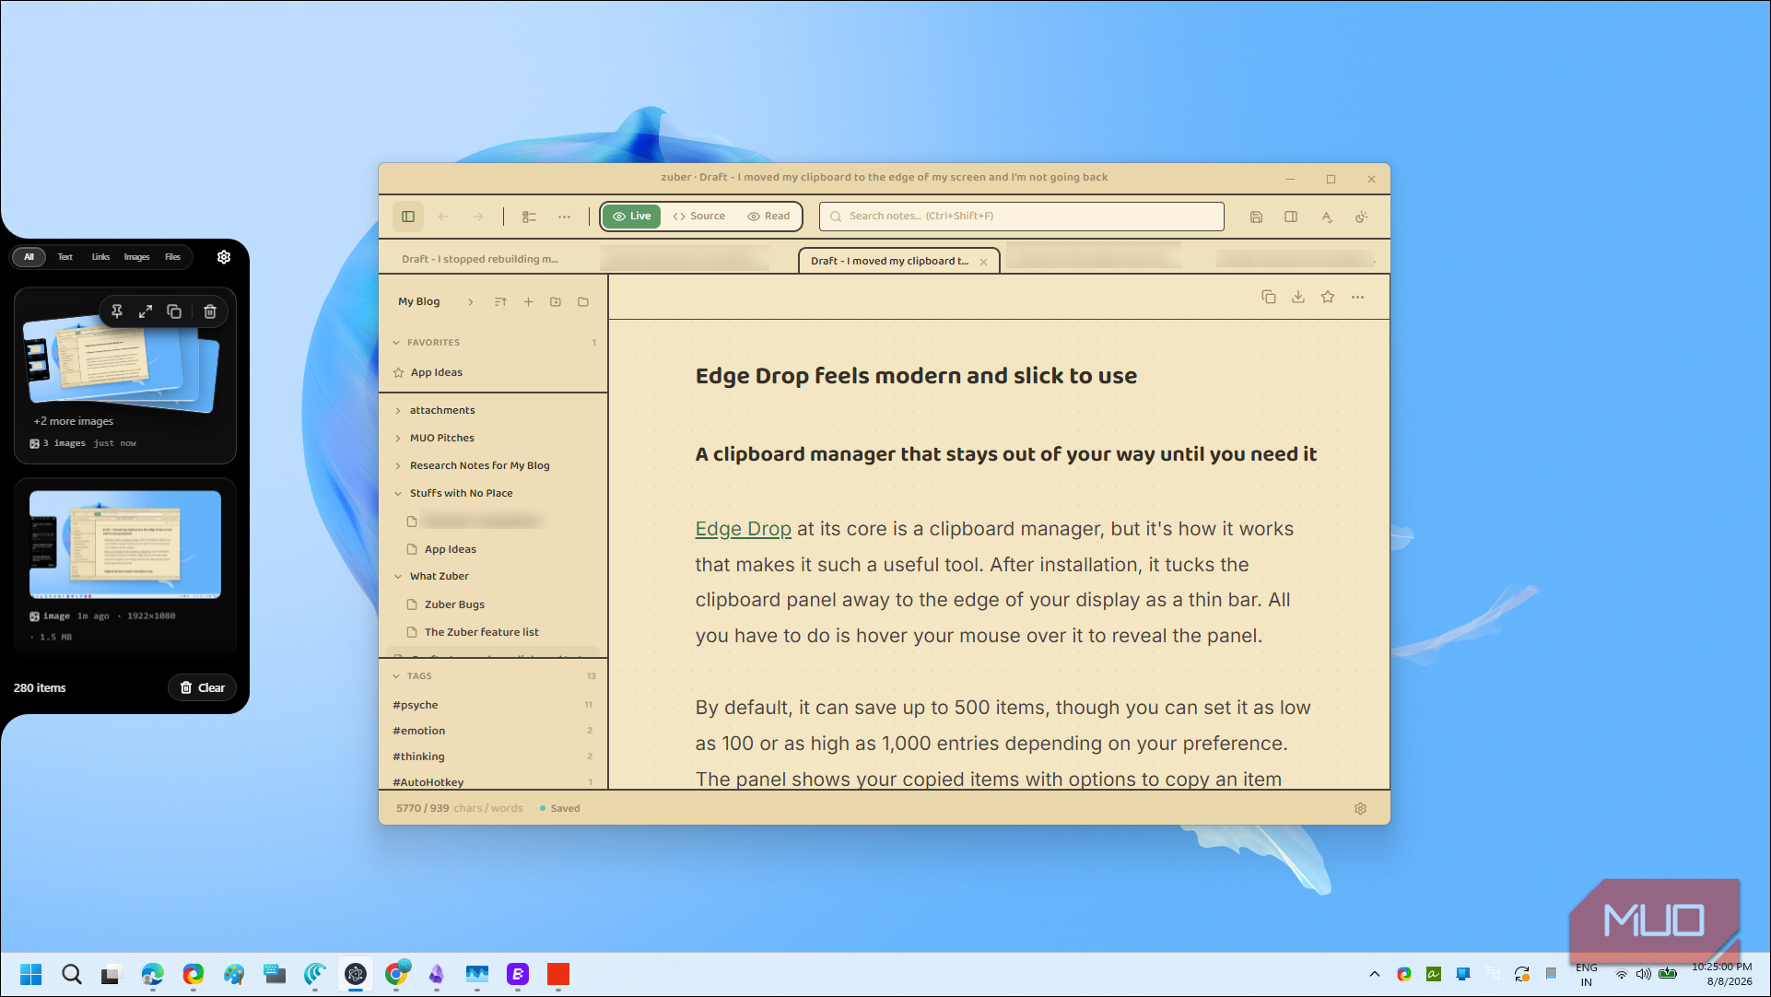Open the note's more options ellipsis
The height and width of the screenshot is (997, 1771).
[1357, 297]
